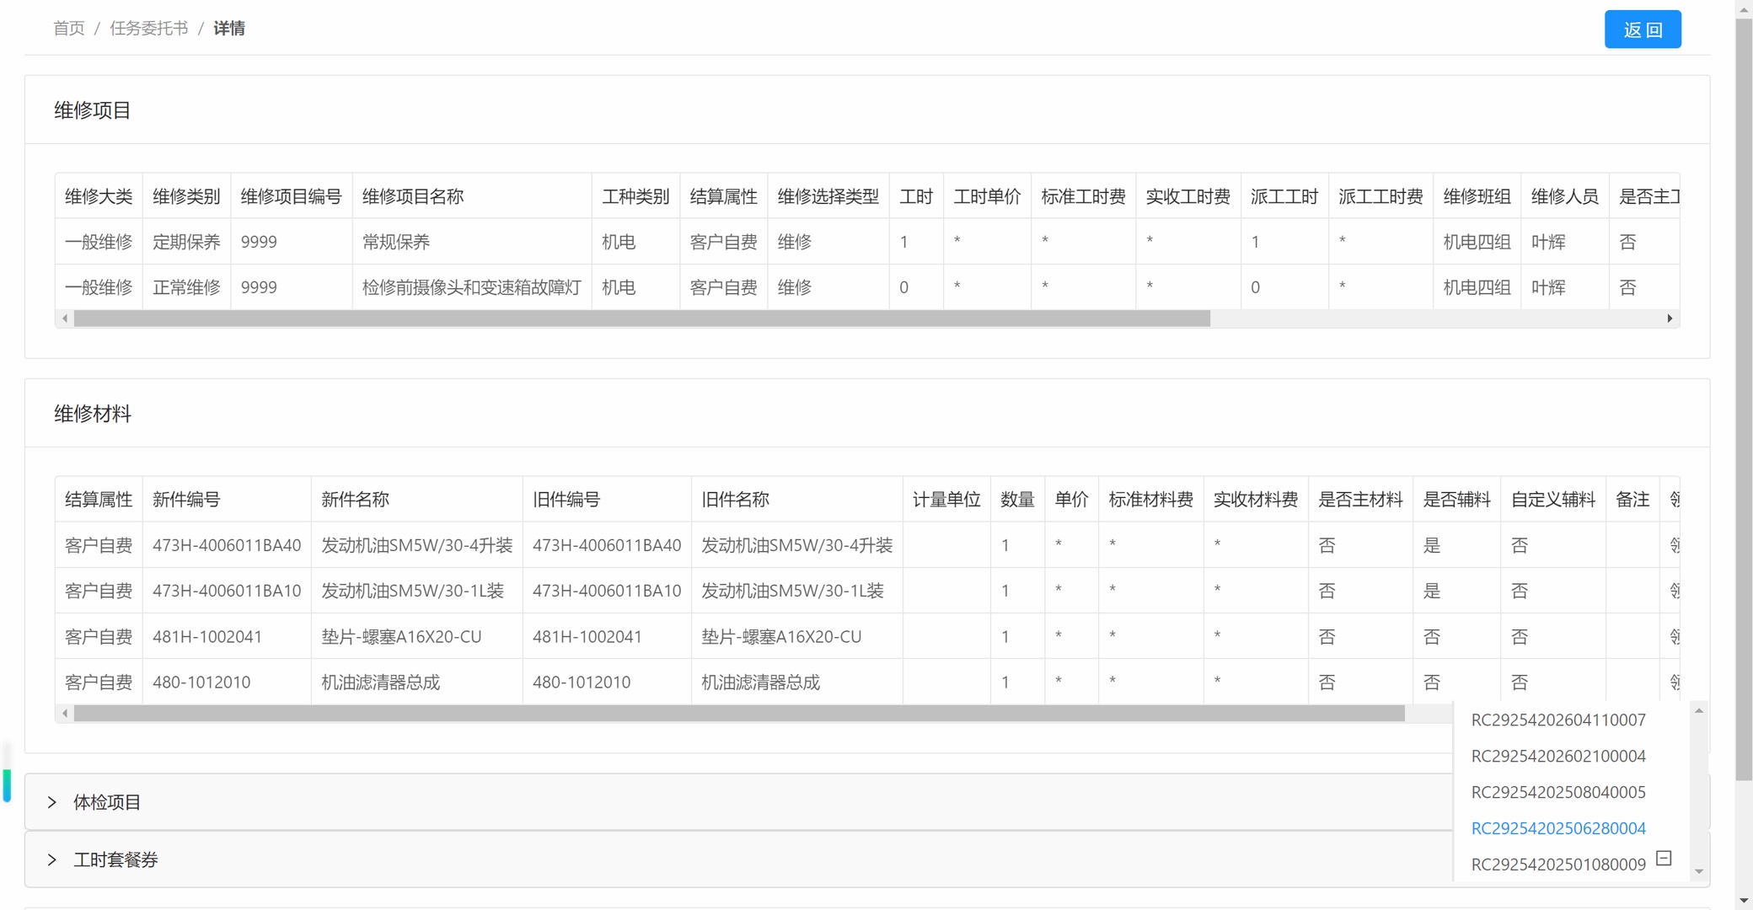The height and width of the screenshot is (910, 1753).
Task: Go to 任务委托书 breadcrumb
Action: [x=149, y=29]
